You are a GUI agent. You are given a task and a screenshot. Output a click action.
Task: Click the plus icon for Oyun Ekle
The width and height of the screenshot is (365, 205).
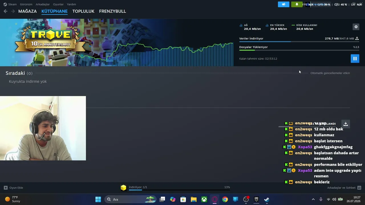click(x=5, y=188)
